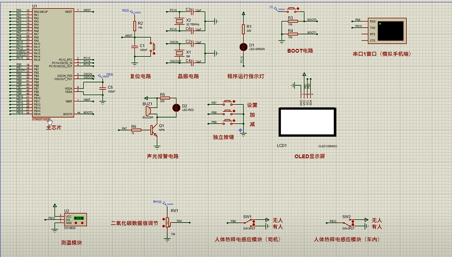
Task: Select the green LED D1
Action: [x=244, y=47]
